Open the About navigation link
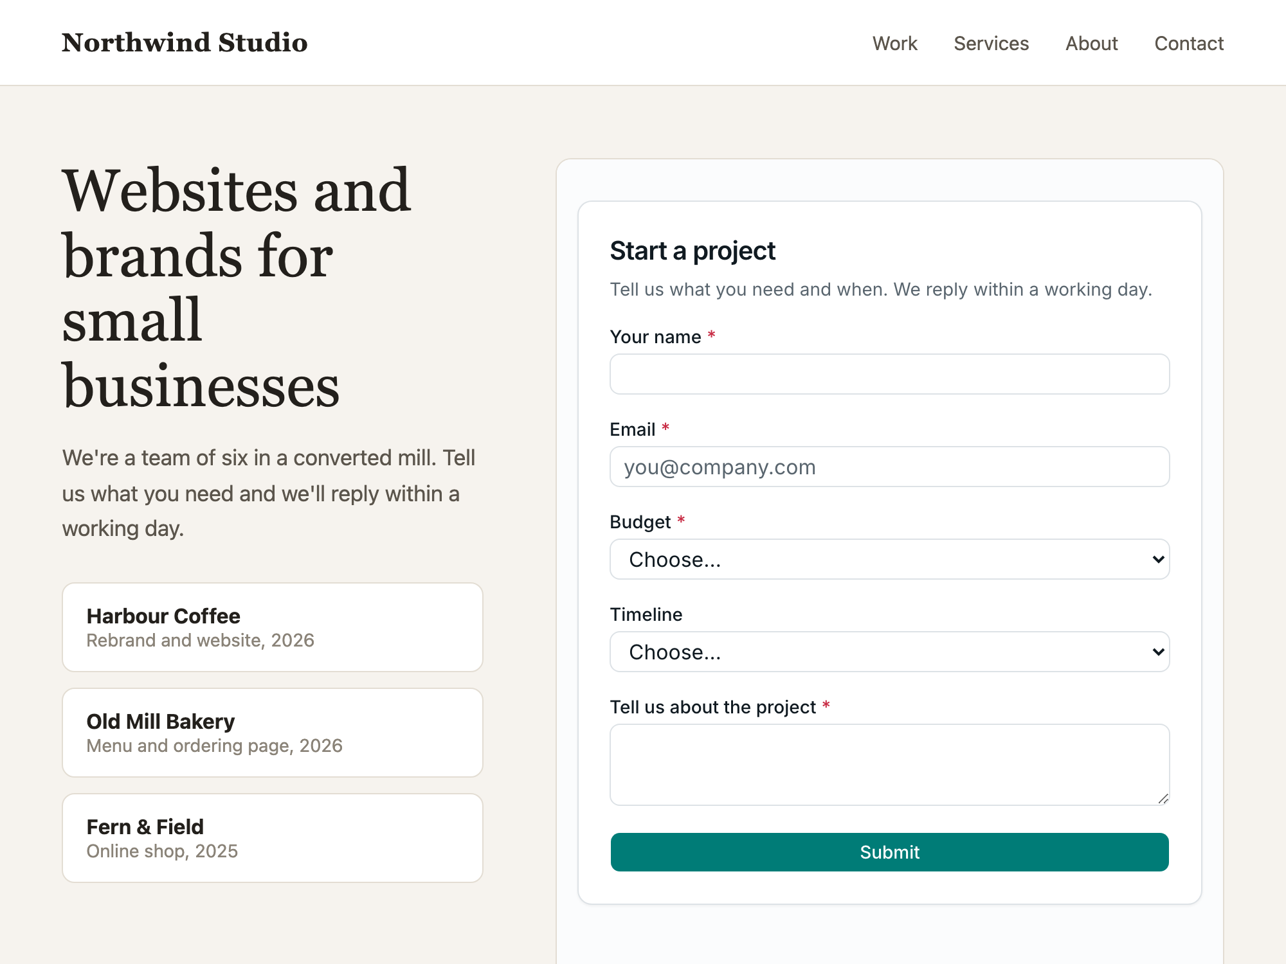This screenshot has width=1286, height=964. point(1091,43)
